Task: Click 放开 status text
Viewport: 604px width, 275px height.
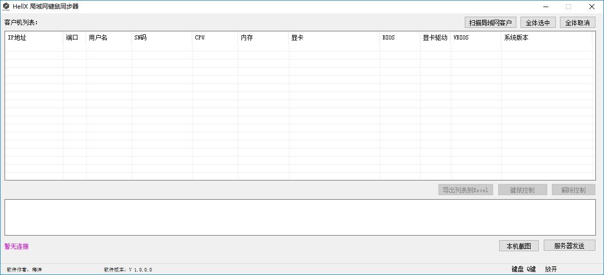Action: [x=551, y=269]
